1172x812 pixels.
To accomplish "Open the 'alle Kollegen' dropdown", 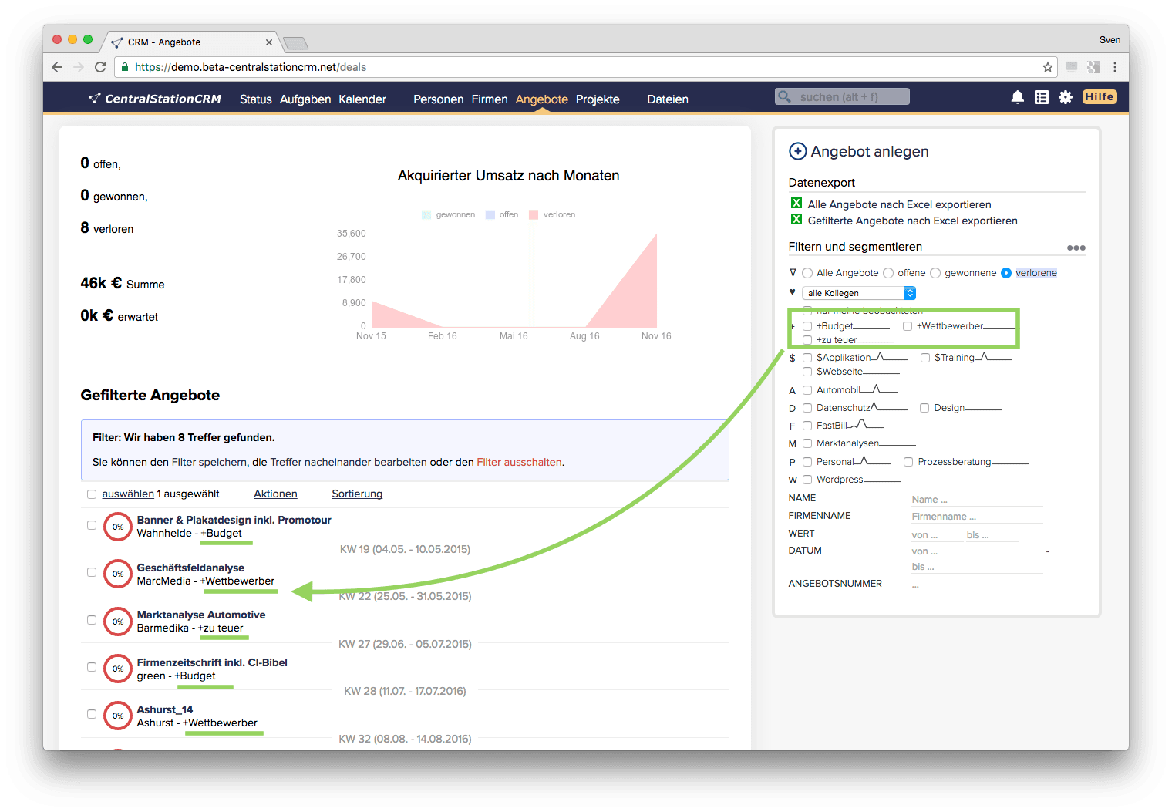I will coord(858,293).
